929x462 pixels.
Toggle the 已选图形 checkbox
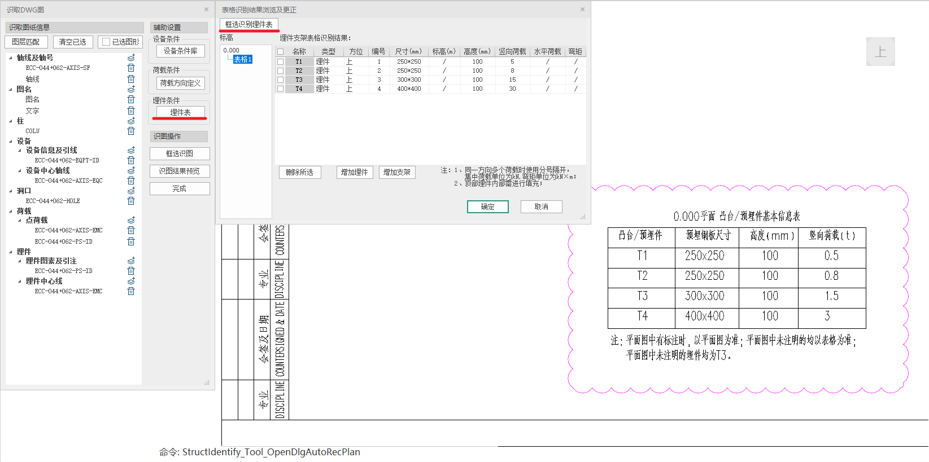[106, 42]
